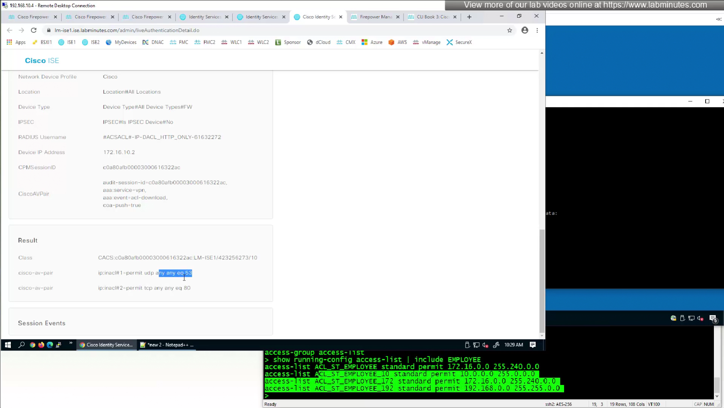Collapse the side panel double-arrow

[719, 19]
